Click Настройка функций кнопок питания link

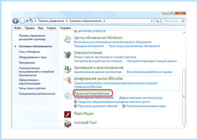[x=98, y=61]
